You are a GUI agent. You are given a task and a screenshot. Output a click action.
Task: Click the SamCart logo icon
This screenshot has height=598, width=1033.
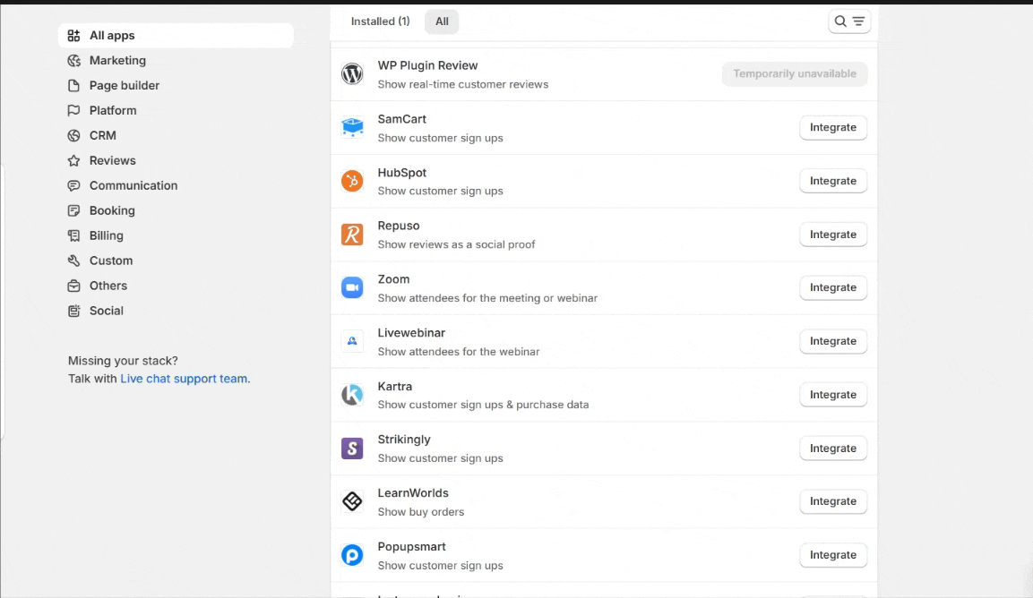tap(352, 127)
